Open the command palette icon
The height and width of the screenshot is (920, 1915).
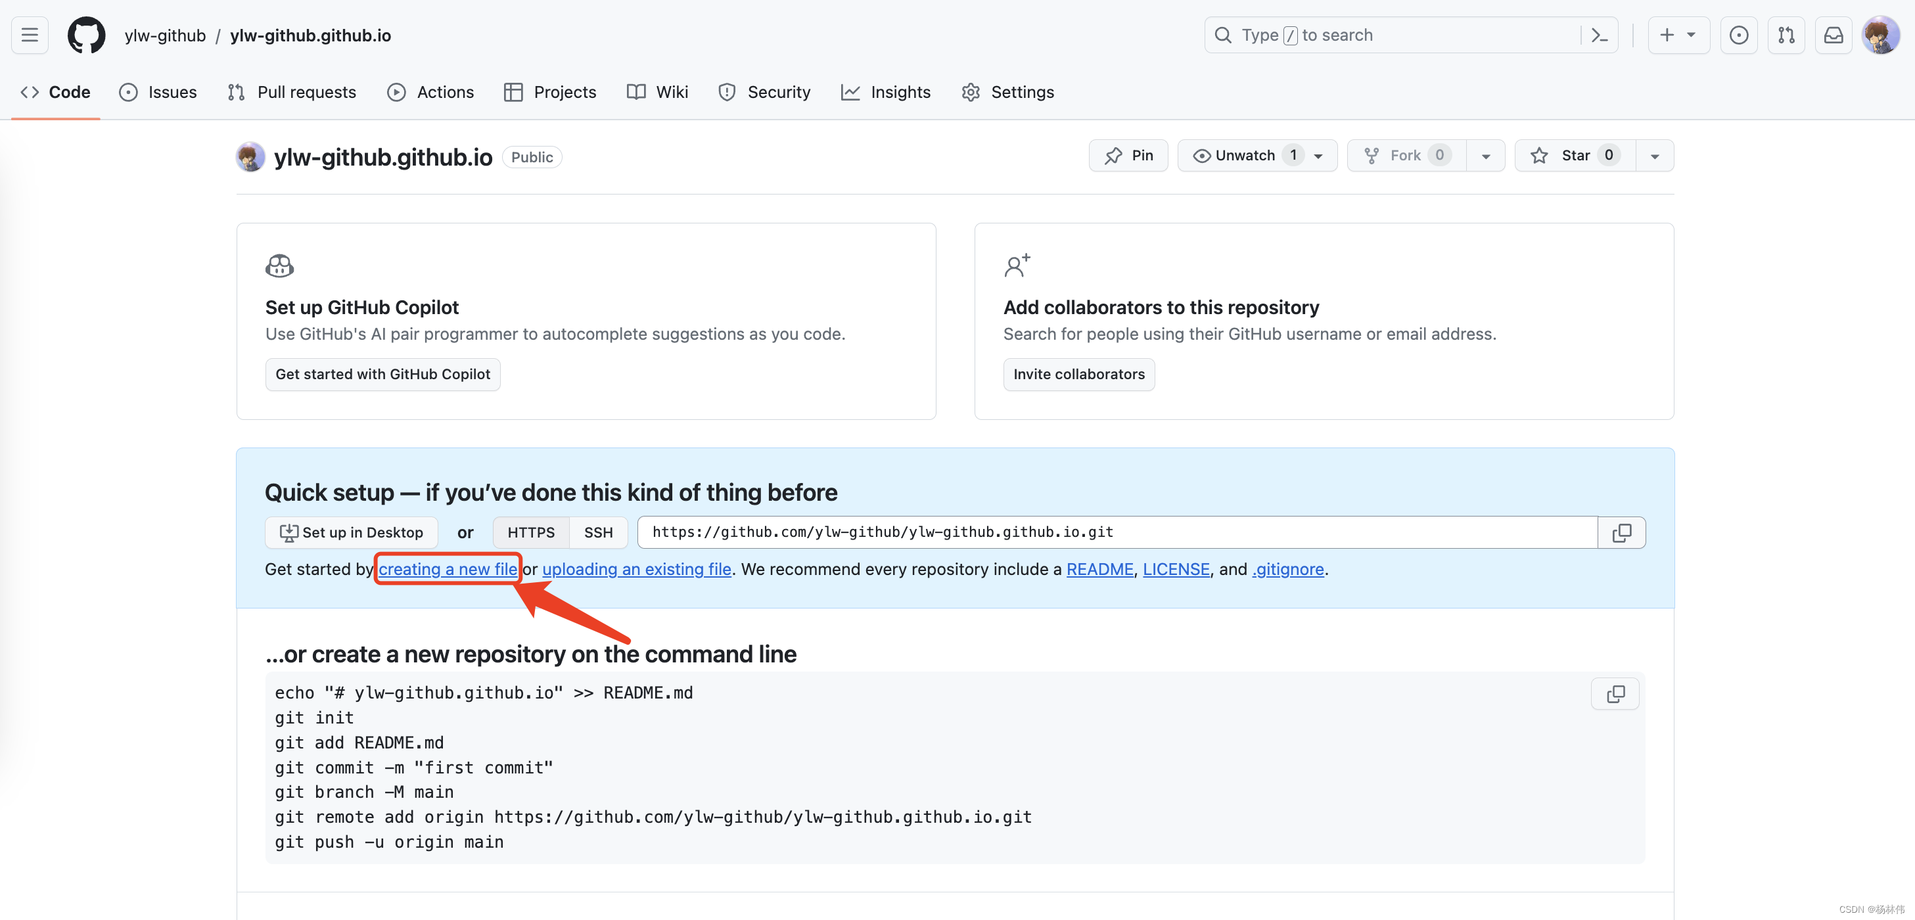point(1599,35)
